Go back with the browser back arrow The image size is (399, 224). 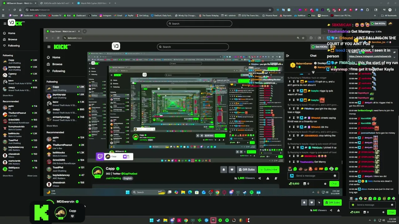[x=3, y=10]
